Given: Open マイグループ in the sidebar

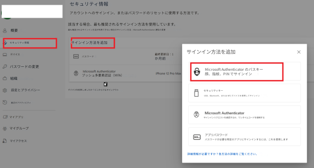Looking at the screenshot, I should [x=19, y=129].
